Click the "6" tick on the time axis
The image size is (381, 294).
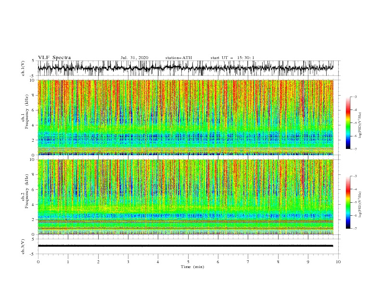pos(218,262)
